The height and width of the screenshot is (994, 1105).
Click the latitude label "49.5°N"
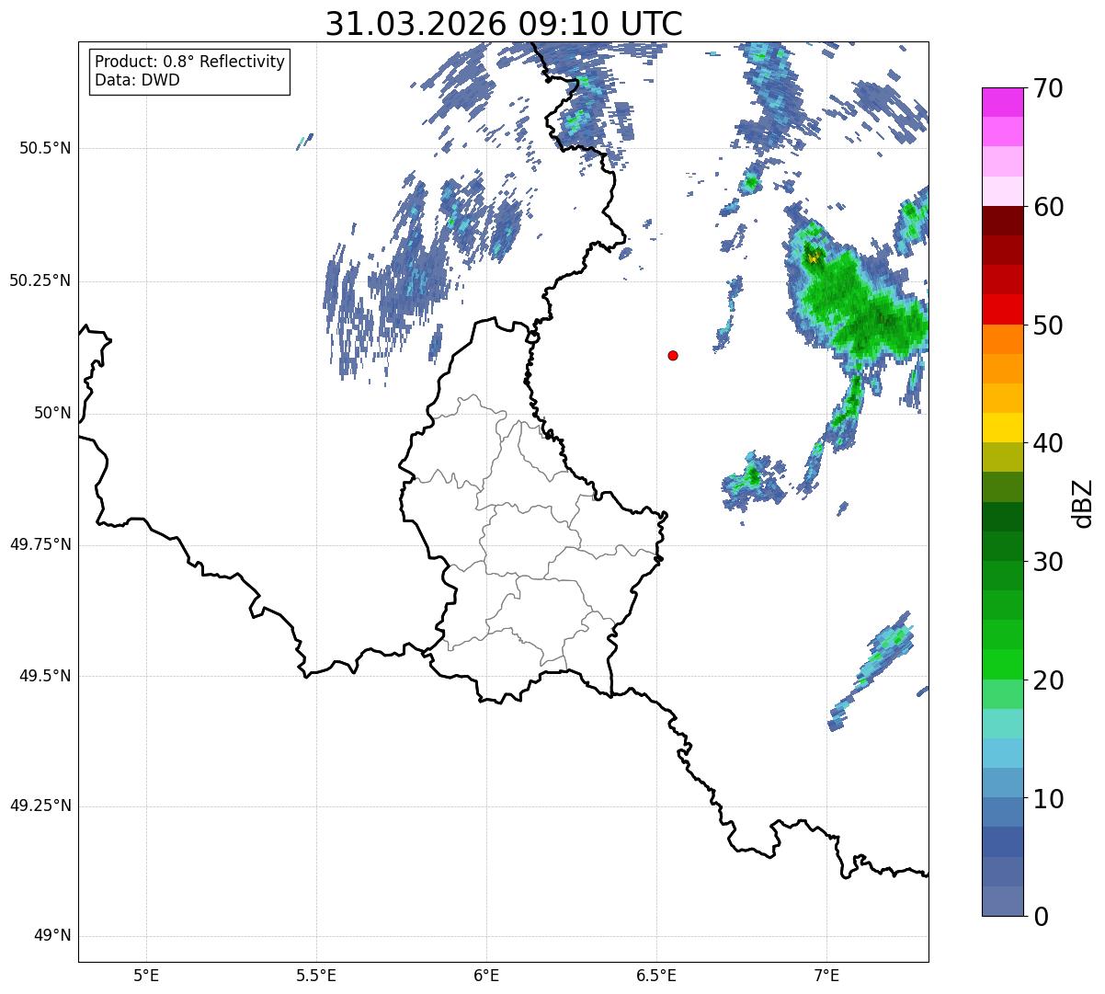tap(45, 676)
